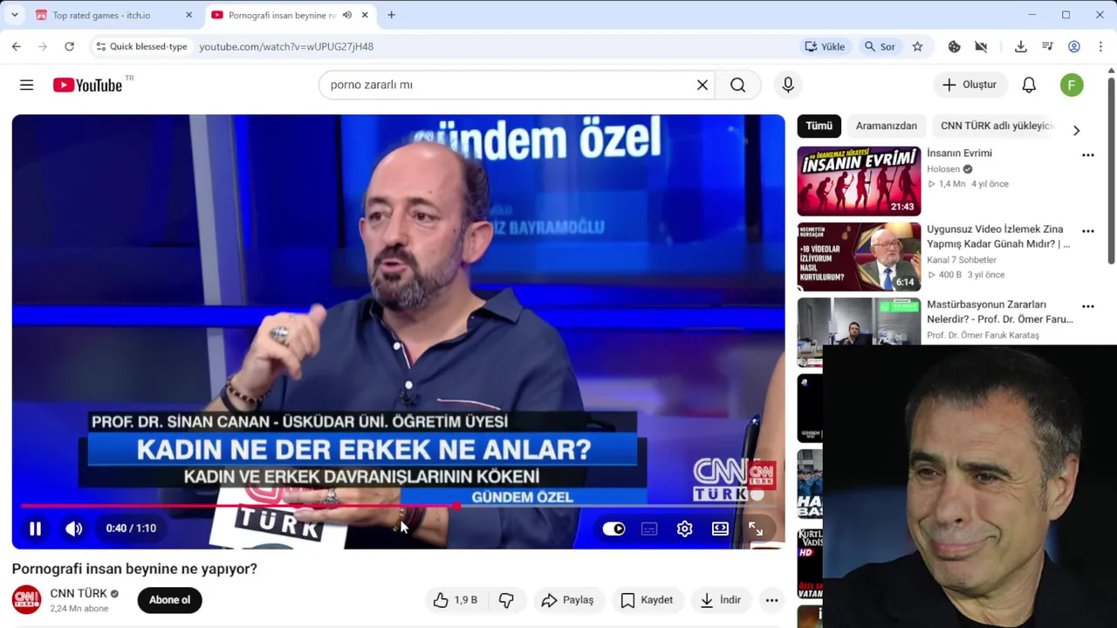Open the Oluştur create button
This screenshot has height=628, width=1117.
click(970, 85)
